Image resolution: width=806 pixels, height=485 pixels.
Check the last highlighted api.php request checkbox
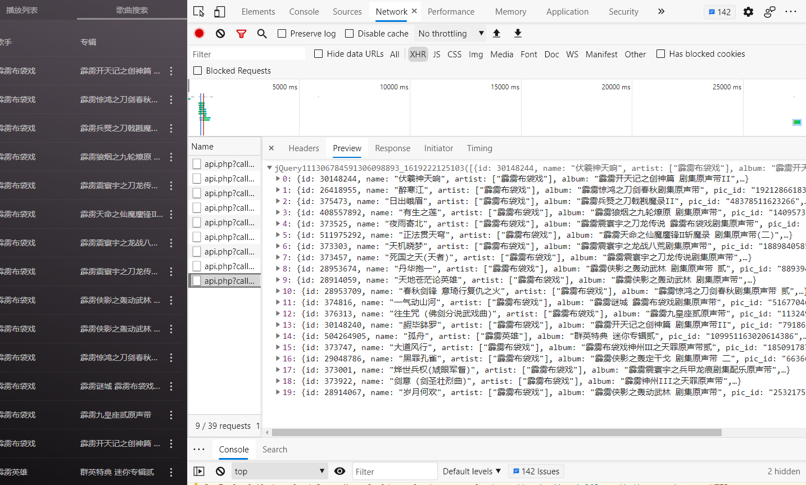[x=197, y=280]
